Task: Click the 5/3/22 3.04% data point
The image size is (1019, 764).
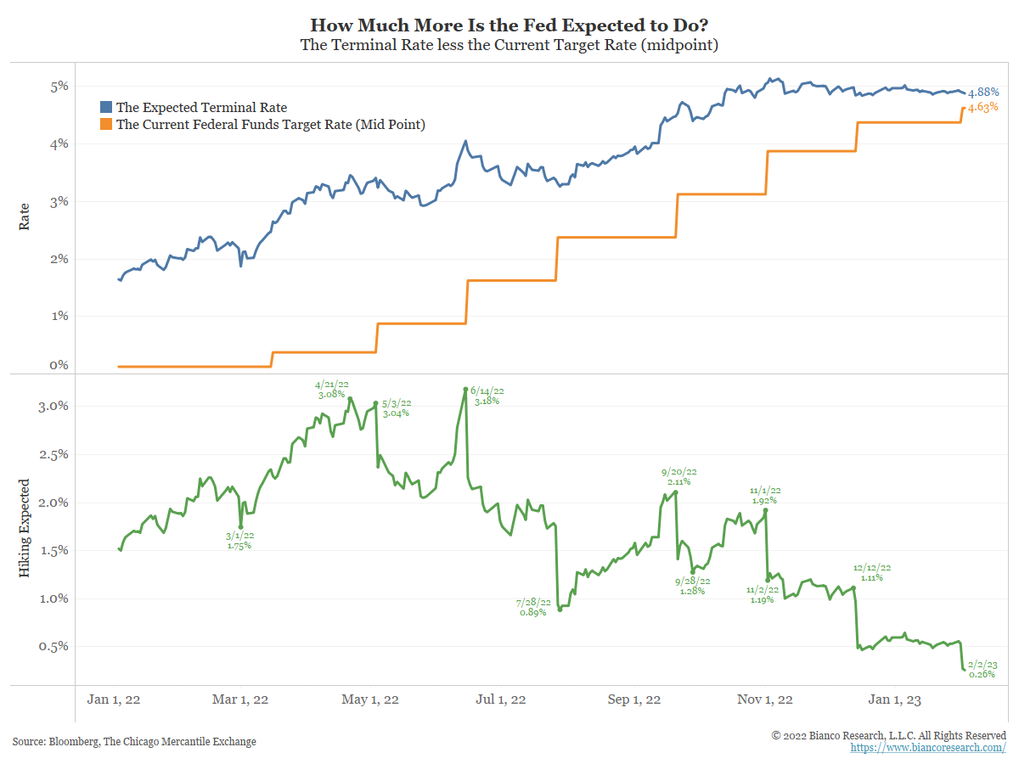Action: [x=375, y=403]
